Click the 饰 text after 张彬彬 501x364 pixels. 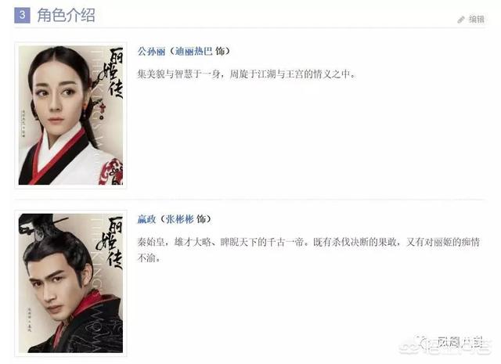point(201,219)
